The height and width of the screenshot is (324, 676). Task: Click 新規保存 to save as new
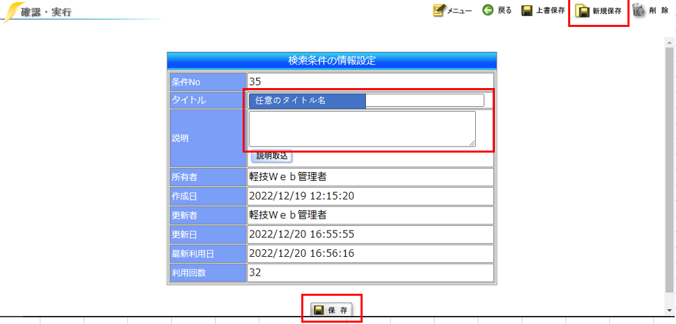598,11
